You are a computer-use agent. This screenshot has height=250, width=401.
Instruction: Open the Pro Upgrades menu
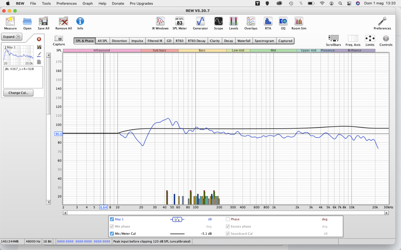pyautogui.click(x=141, y=3)
